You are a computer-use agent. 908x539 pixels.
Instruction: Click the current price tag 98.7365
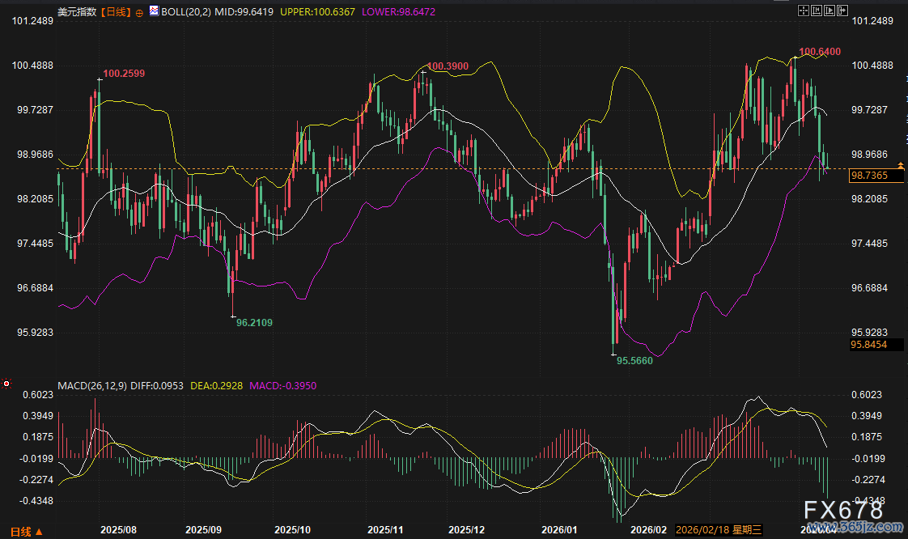(876, 176)
